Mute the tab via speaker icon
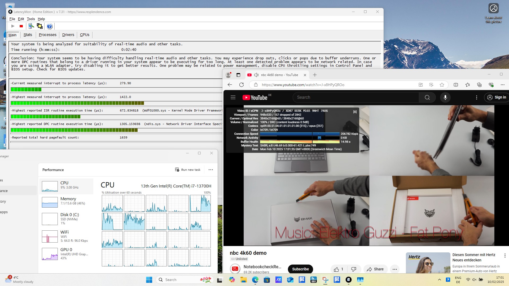The image size is (509, 286). click(256, 75)
